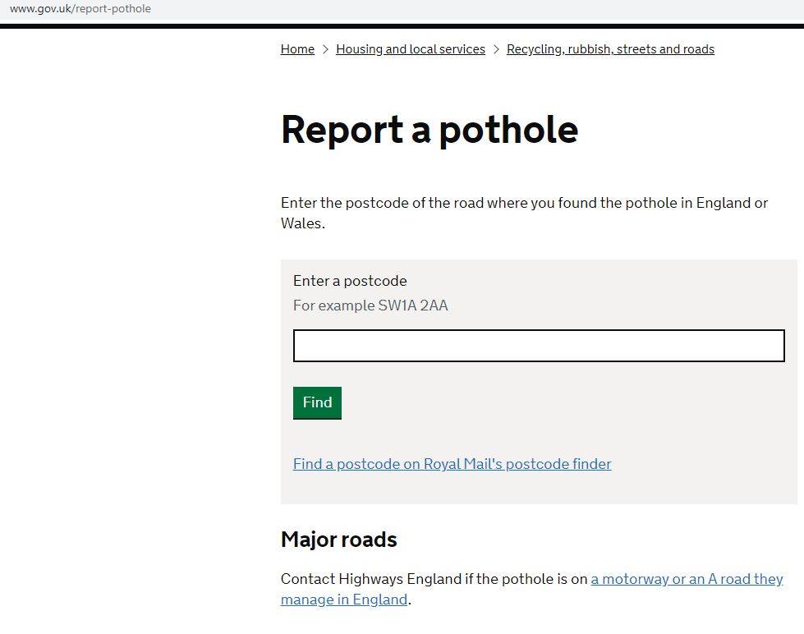804x634 pixels.
Task: Click grey panel area below Royal Mail link
Action: [539, 489]
